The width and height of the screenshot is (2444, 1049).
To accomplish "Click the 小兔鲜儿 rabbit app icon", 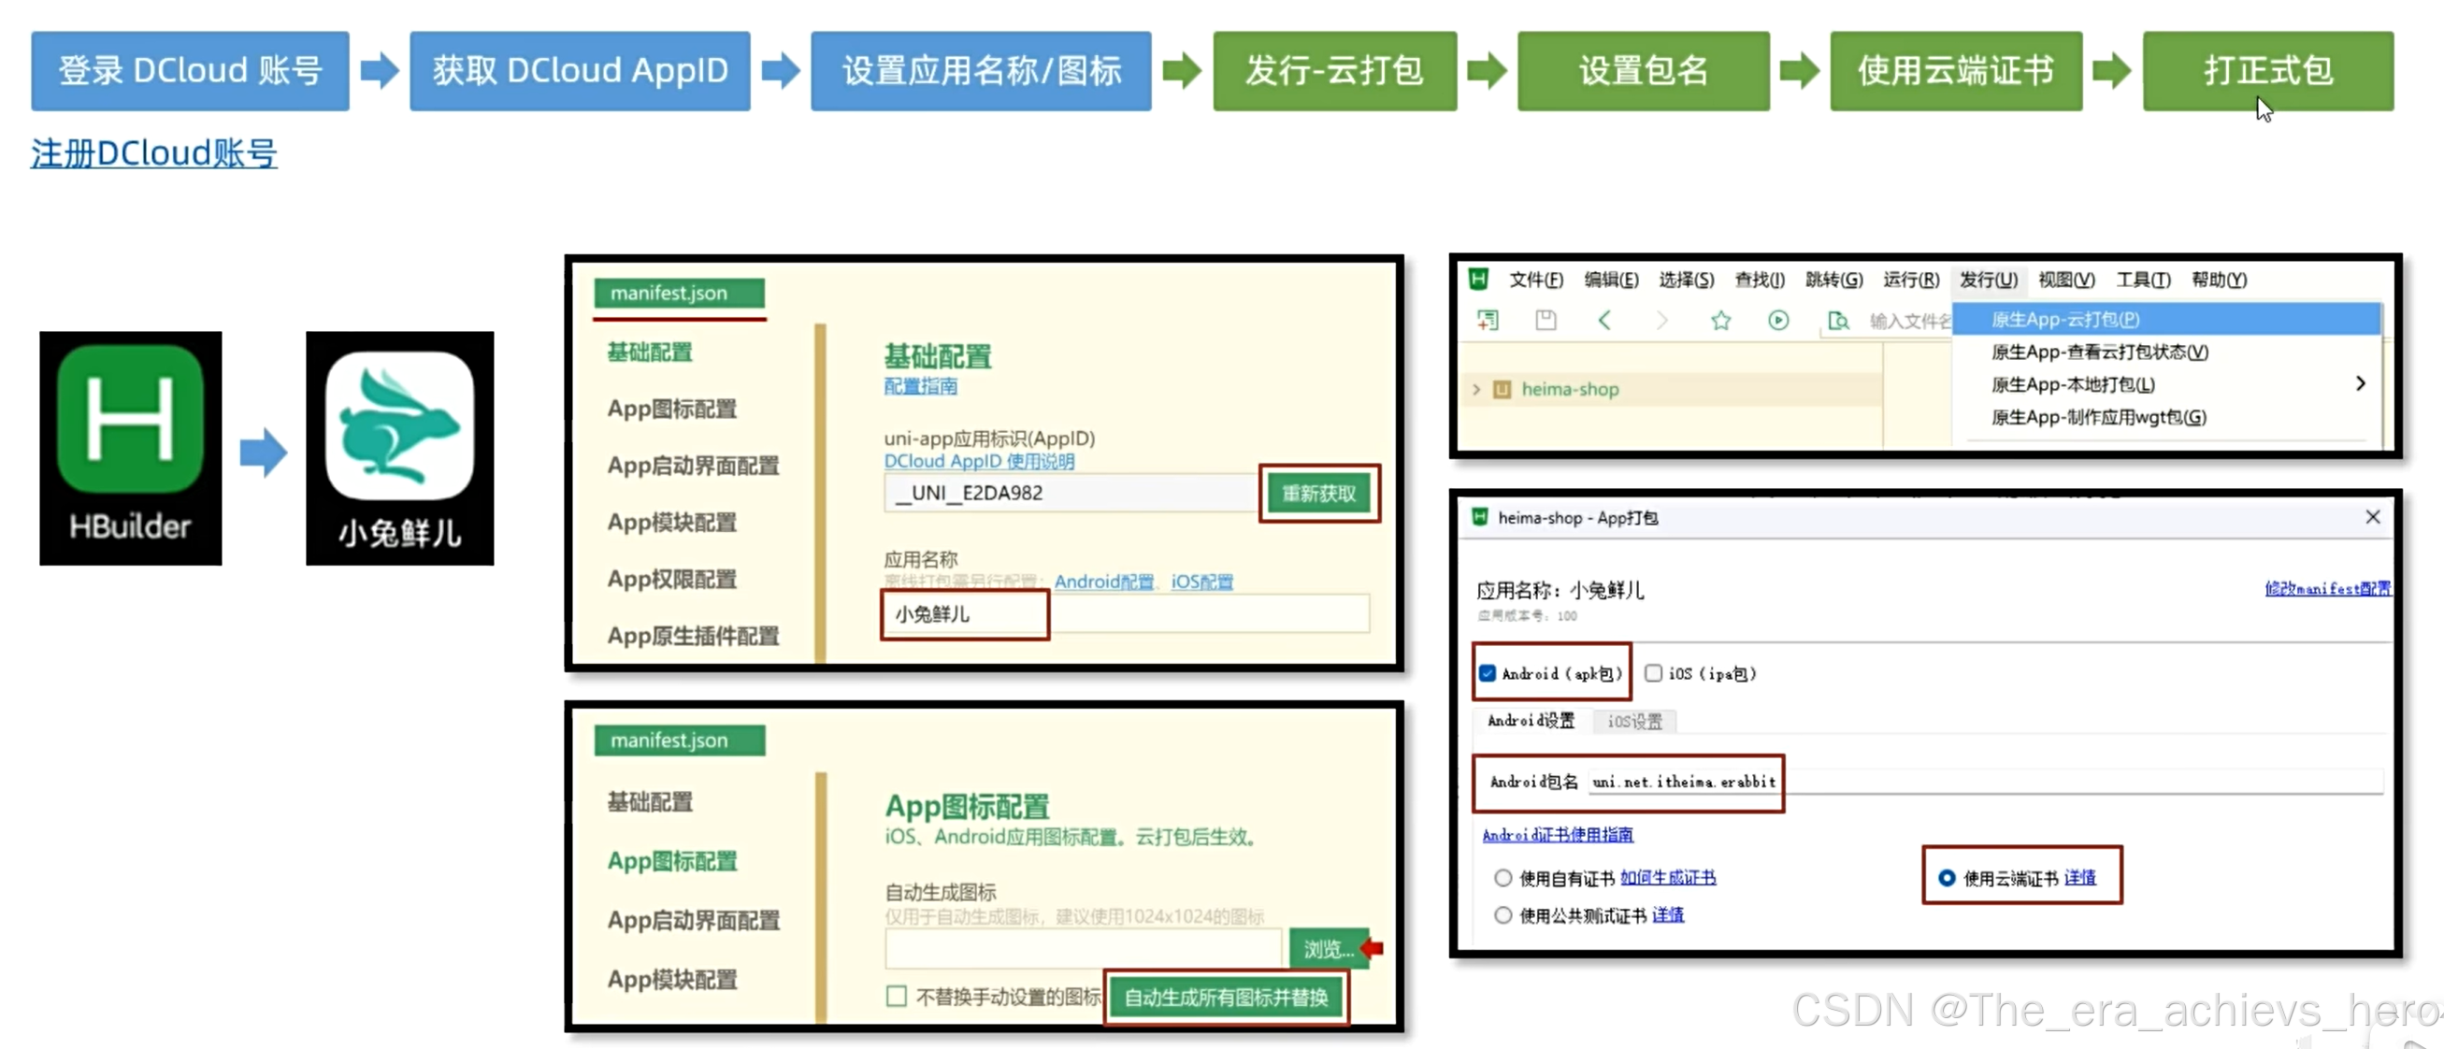I will pyautogui.click(x=399, y=424).
